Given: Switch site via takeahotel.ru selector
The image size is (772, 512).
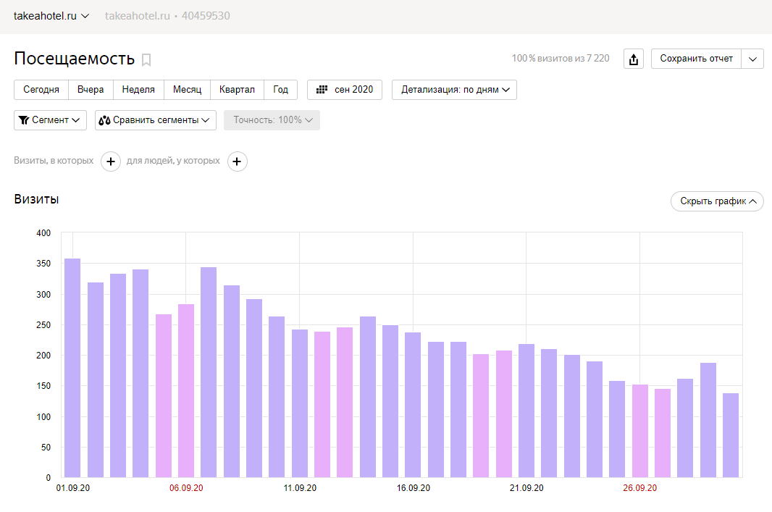Looking at the screenshot, I should 51,16.
